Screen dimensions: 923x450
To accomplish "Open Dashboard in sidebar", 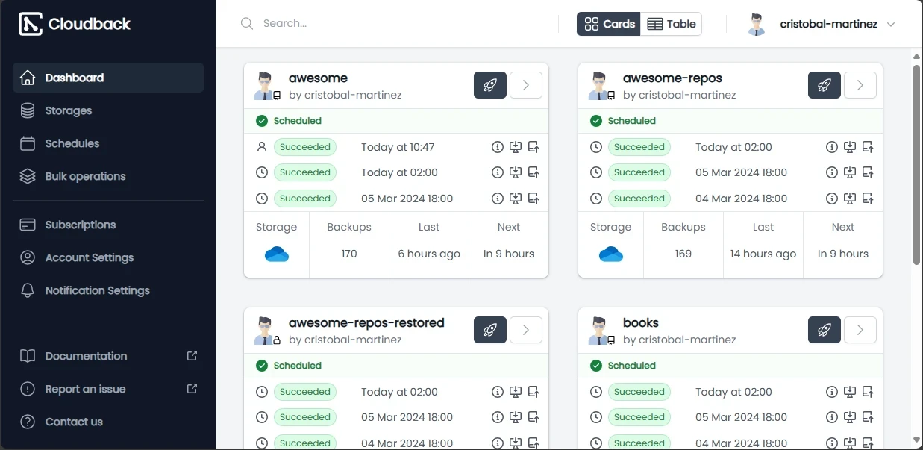I will pyautogui.click(x=108, y=78).
